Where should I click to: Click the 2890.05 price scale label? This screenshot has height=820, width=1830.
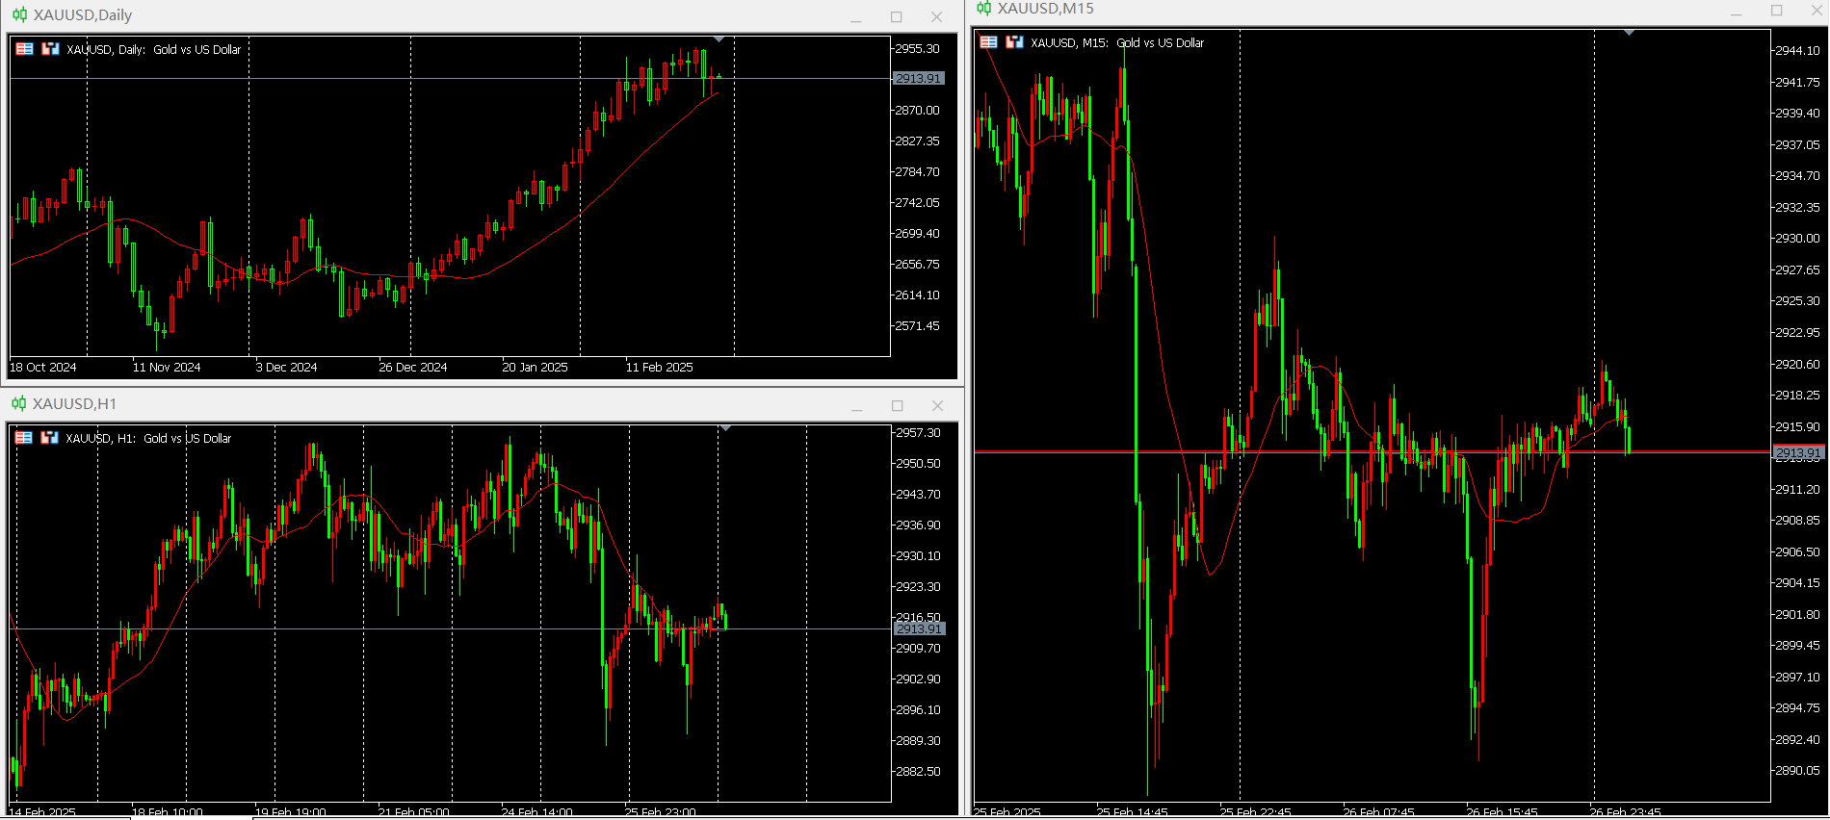(1797, 770)
